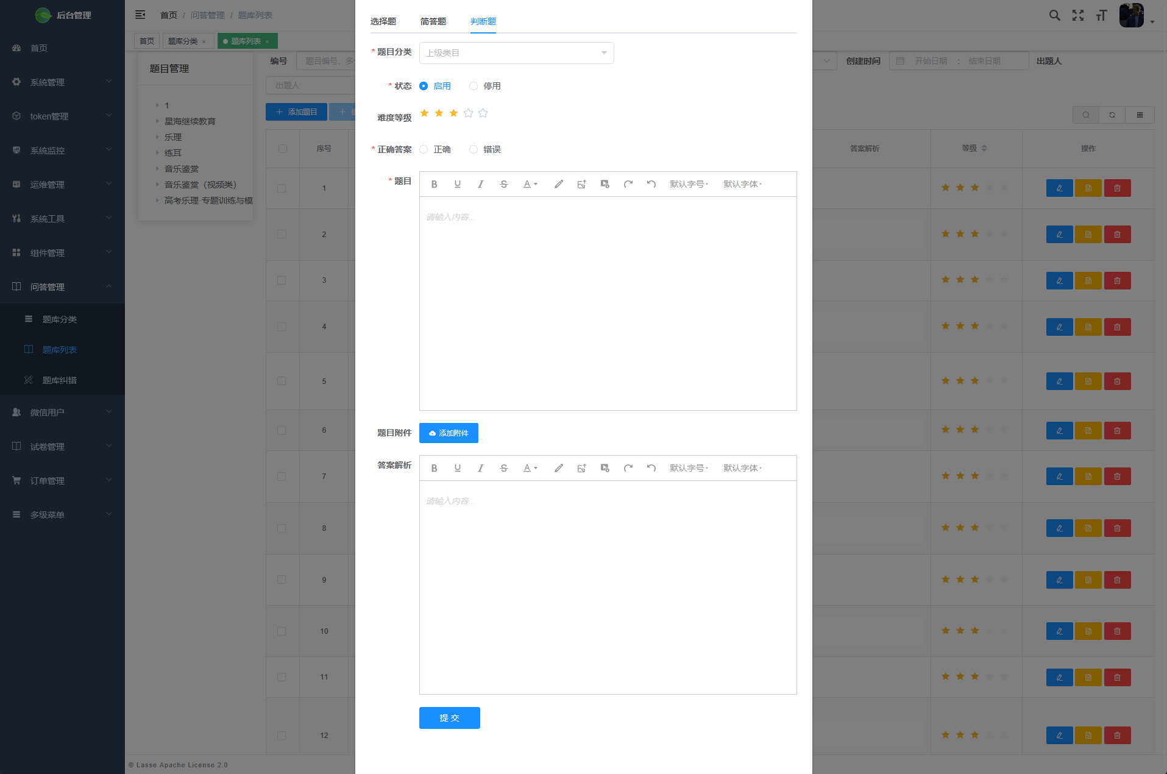Click refresh icon above the table
This screenshot has height=774, width=1167.
(1112, 115)
